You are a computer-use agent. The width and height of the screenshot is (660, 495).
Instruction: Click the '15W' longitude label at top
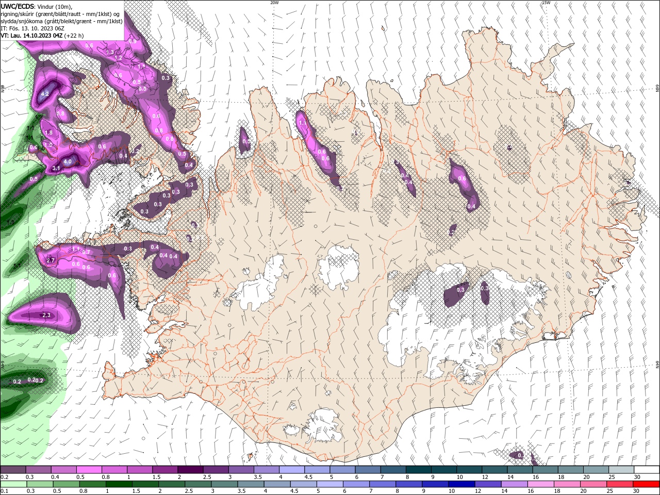click(x=546, y=3)
